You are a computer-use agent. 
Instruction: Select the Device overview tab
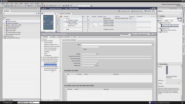65,14
